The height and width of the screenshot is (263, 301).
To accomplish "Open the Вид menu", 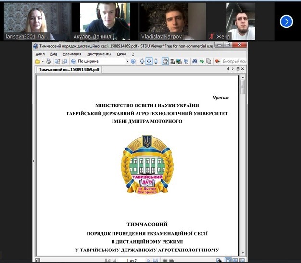I will coord(53,54).
